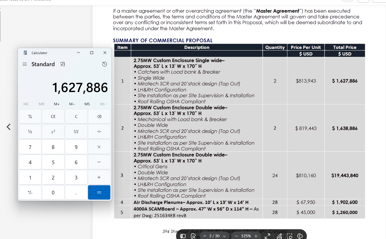Viewport: 386px width, 239px height.
Task: Click the M+ memory add button
Action: coord(57,104)
